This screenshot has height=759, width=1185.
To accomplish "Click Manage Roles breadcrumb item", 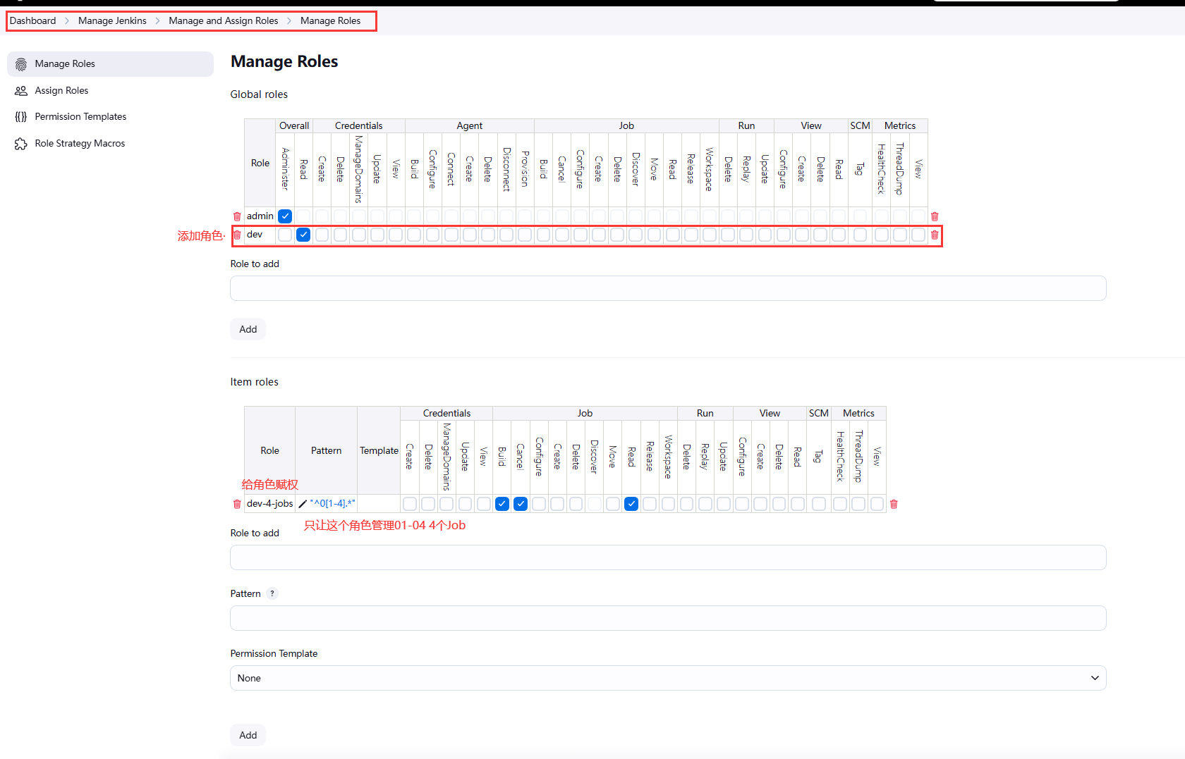I will tap(330, 20).
